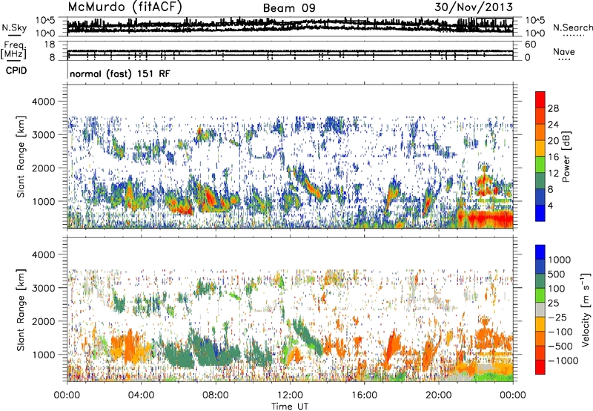Image resolution: width=593 pixels, height=411 pixels.
Task: Click the "McMurdo (fitACF)" plot title
Action: [125, 7]
